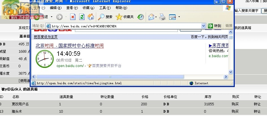Image resolution: width=267 pixels, height=118 pixels.
Task: Click the IE Back arrow icon
Action: pos(36,17)
